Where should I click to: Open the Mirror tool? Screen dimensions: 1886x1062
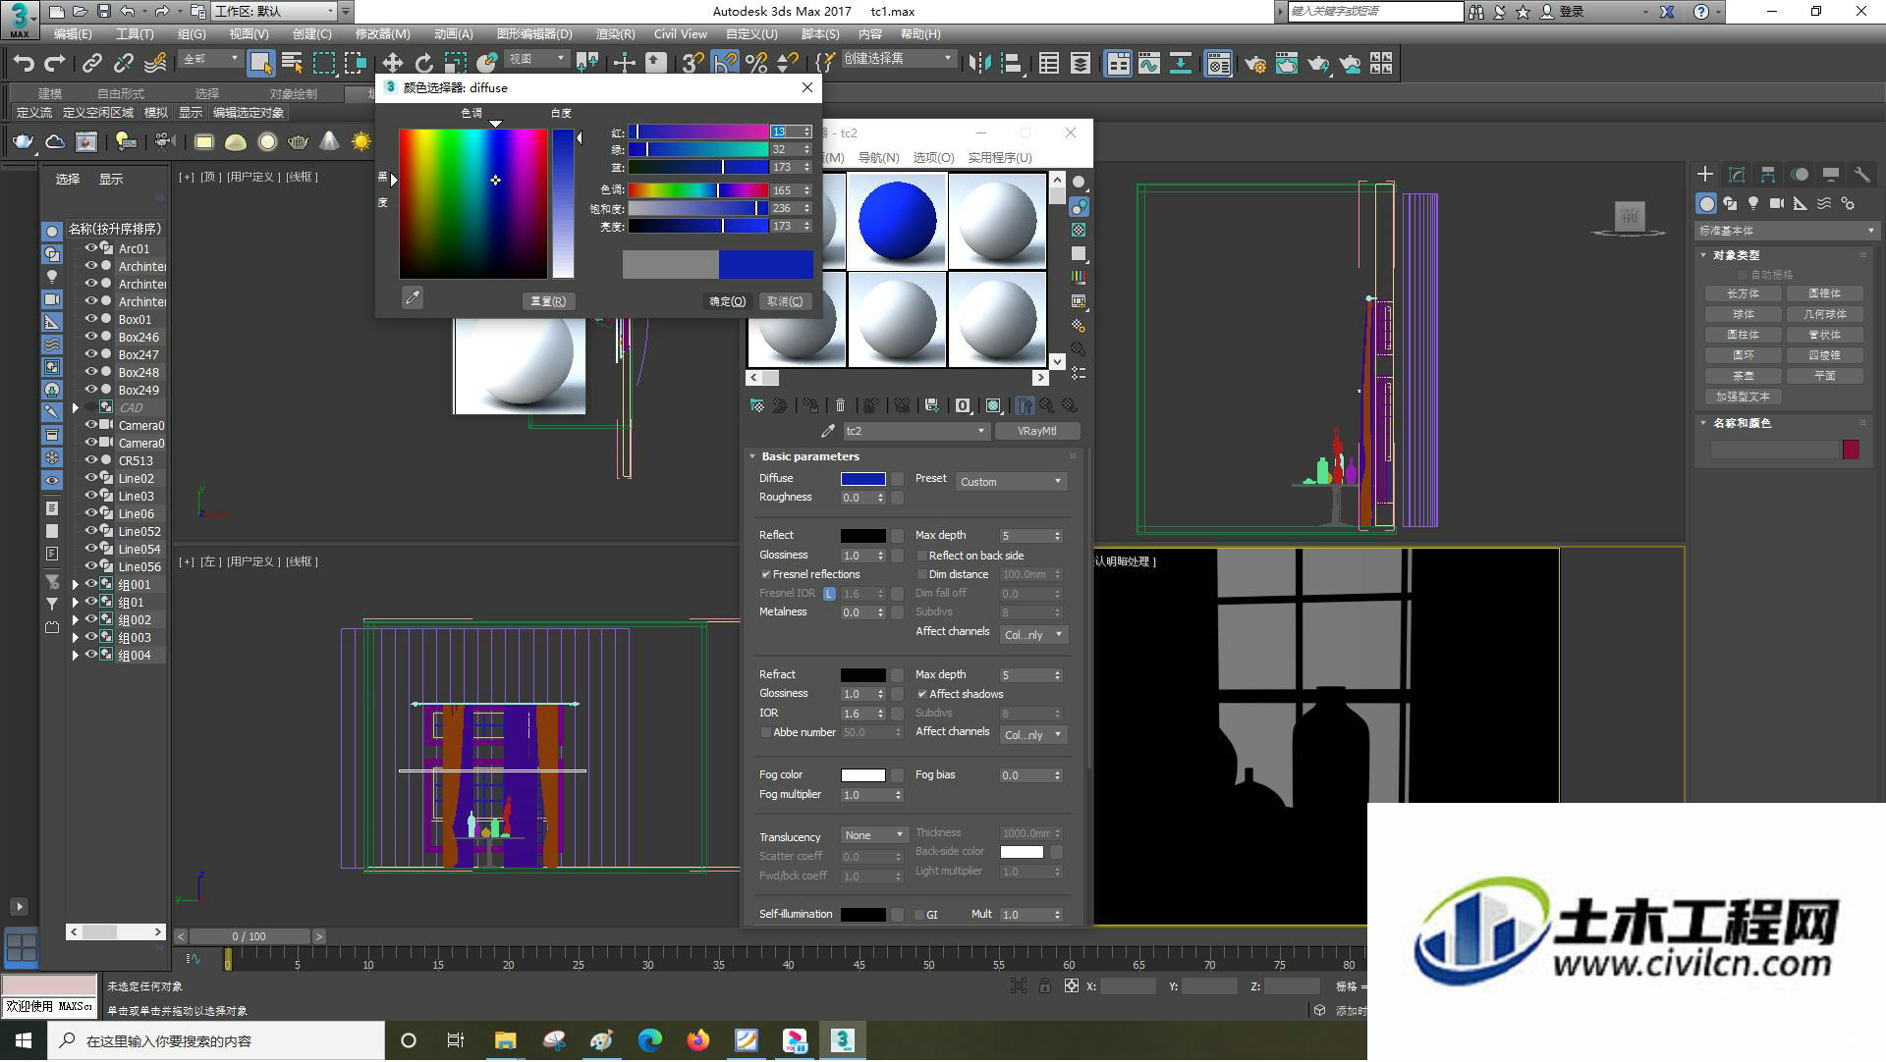point(979,64)
